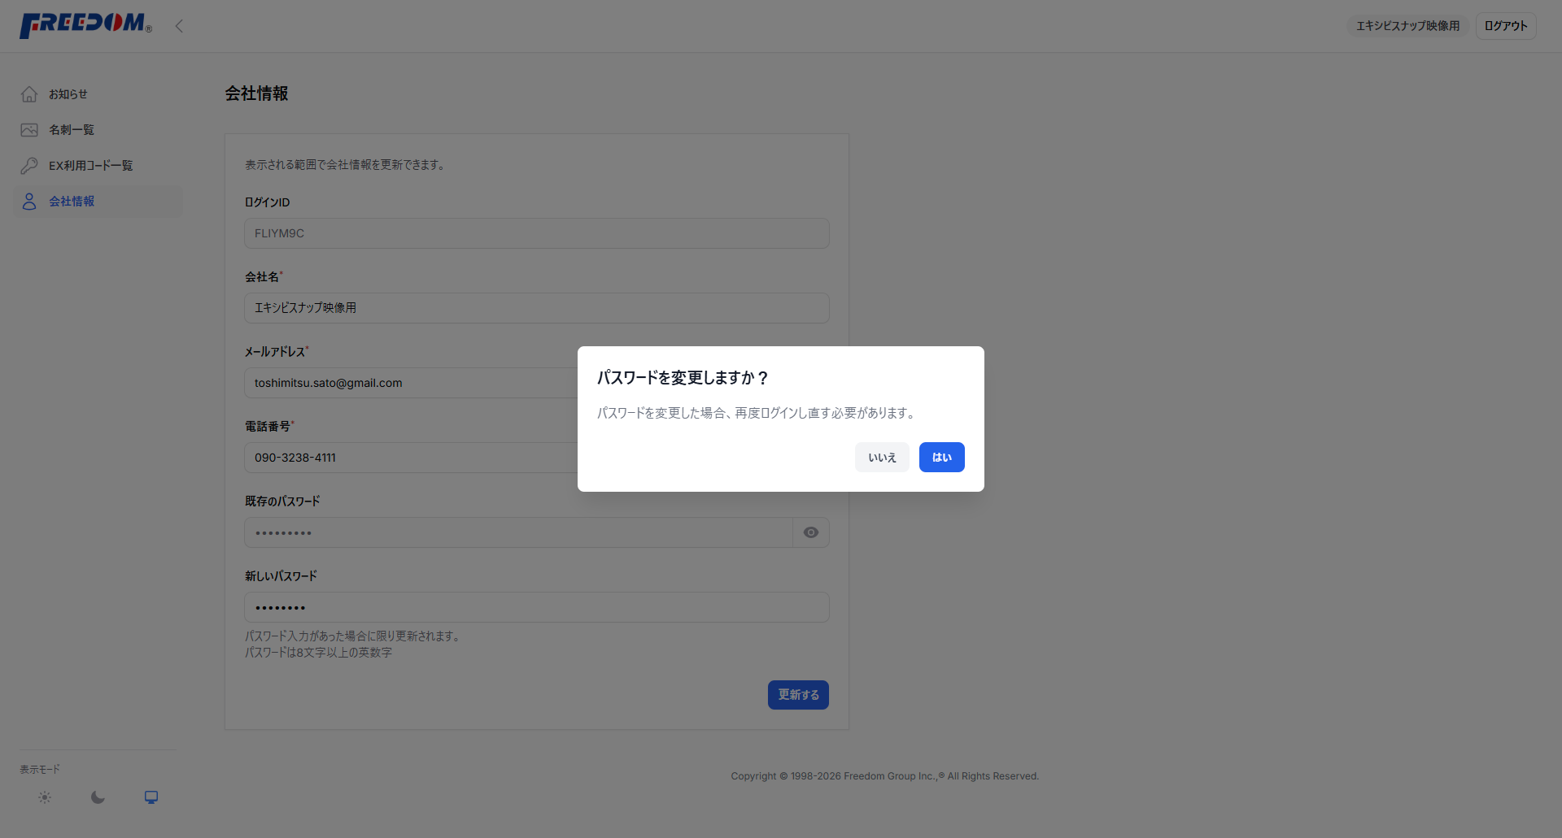The width and height of the screenshot is (1562, 838).
Task: Click エキシビスナップ映像用 account label in header
Action: pos(1407,26)
